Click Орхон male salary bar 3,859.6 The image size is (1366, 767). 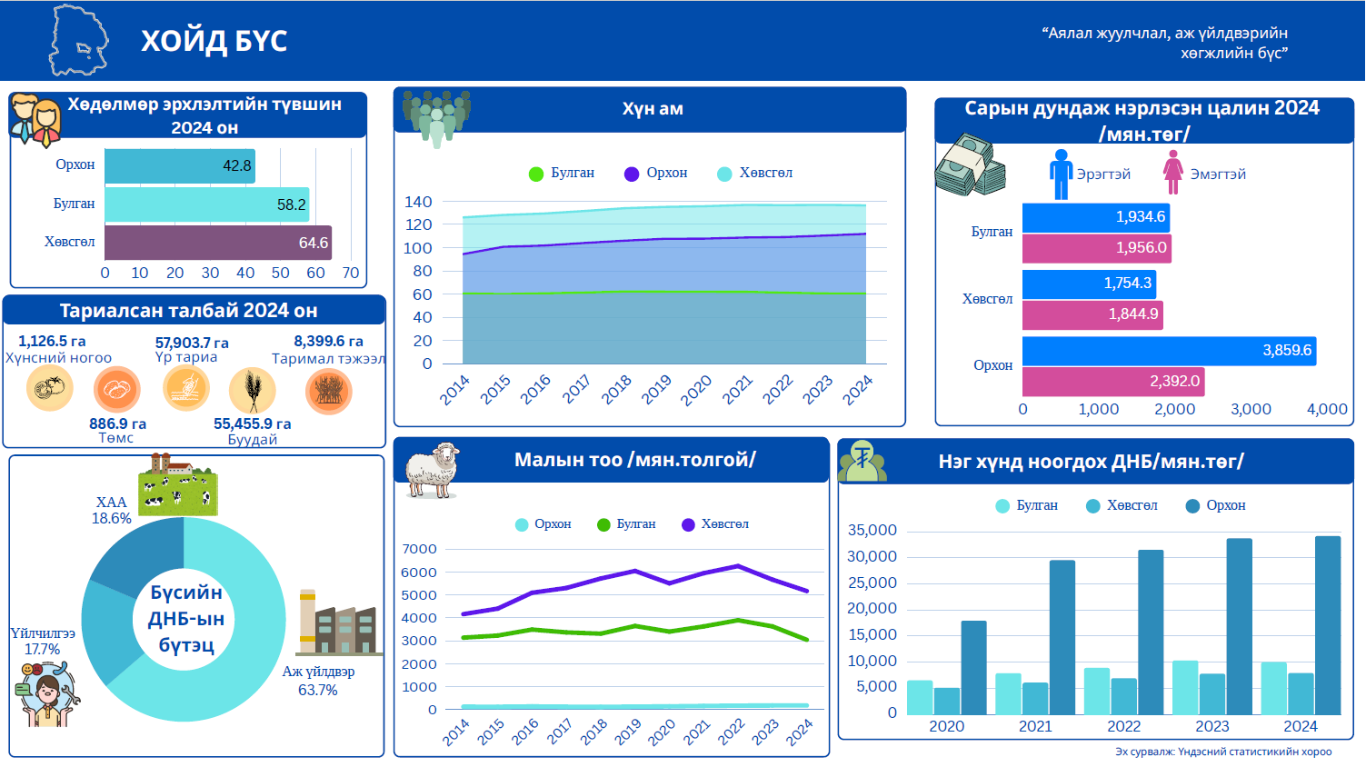pyautogui.click(x=1168, y=351)
